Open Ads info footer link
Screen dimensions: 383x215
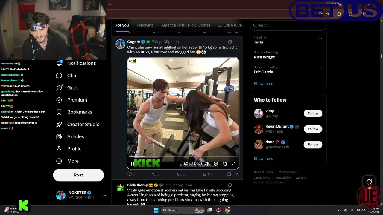pos(301,178)
